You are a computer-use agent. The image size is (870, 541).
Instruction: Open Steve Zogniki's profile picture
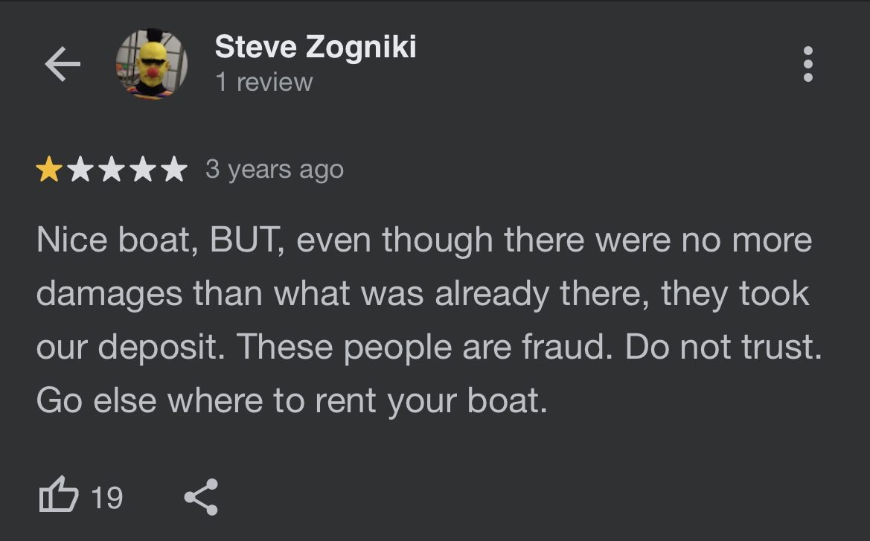152,64
